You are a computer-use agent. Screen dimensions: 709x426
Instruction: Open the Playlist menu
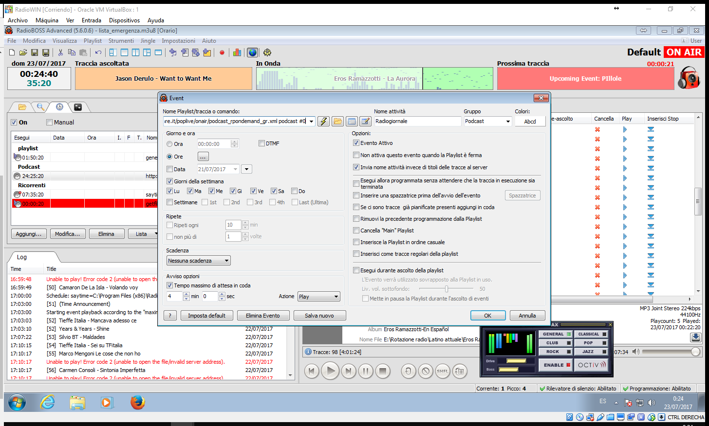93,41
